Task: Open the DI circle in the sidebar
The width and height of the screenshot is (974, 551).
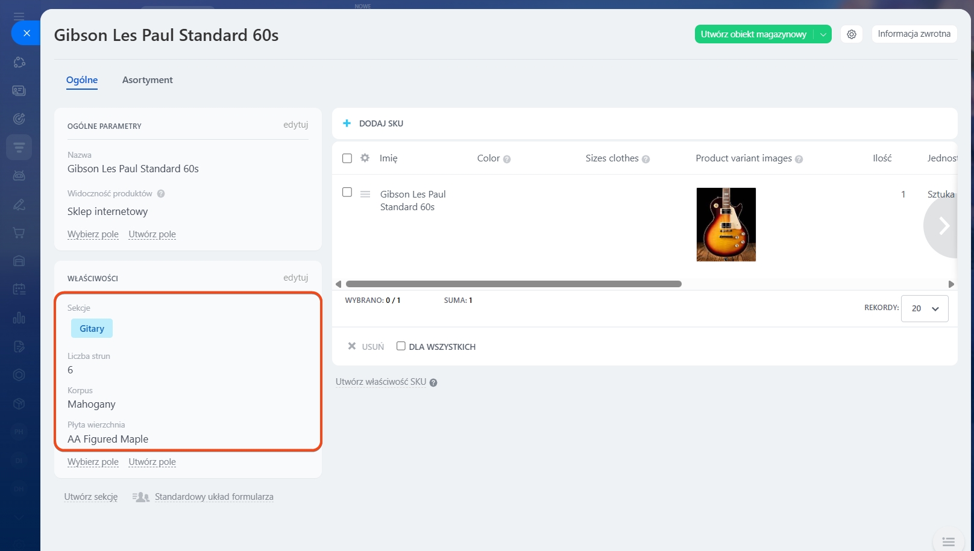Action: pyautogui.click(x=19, y=460)
